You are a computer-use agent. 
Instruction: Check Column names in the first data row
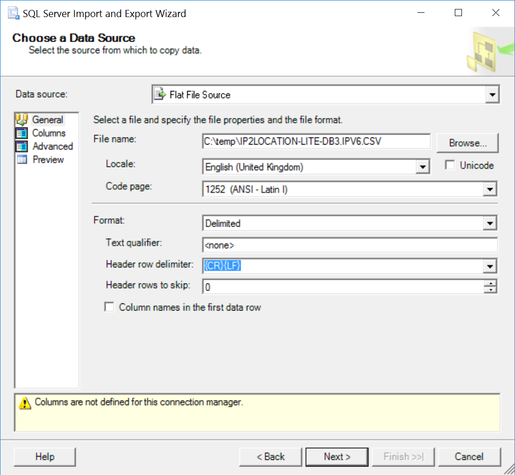[x=109, y=307]
